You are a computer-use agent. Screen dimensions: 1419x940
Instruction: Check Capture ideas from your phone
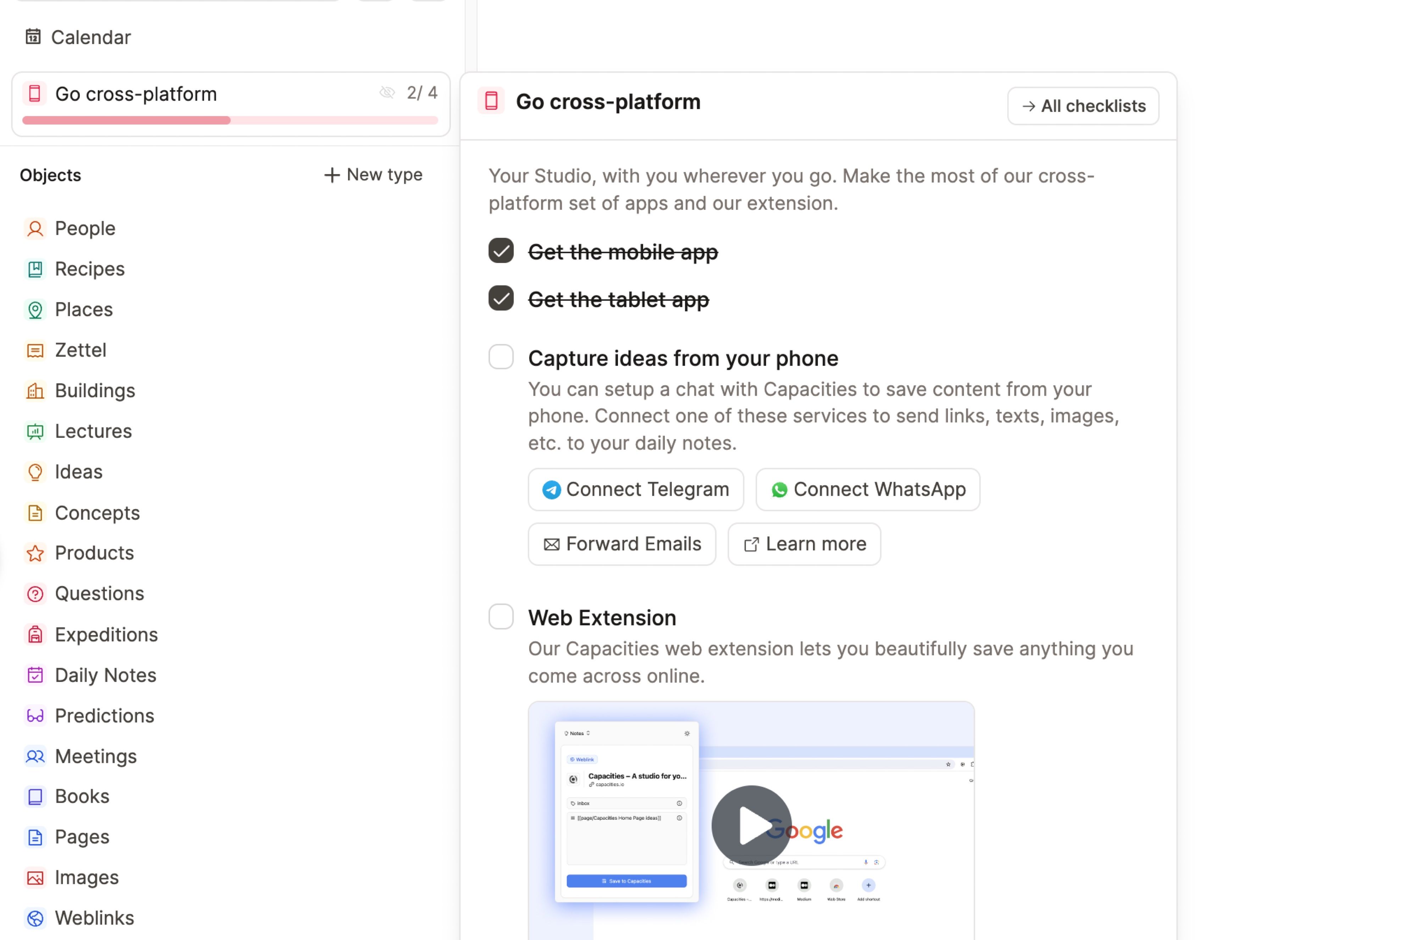point(501,357)
